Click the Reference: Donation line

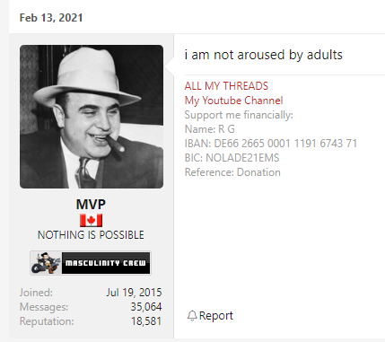coord(232,172)
